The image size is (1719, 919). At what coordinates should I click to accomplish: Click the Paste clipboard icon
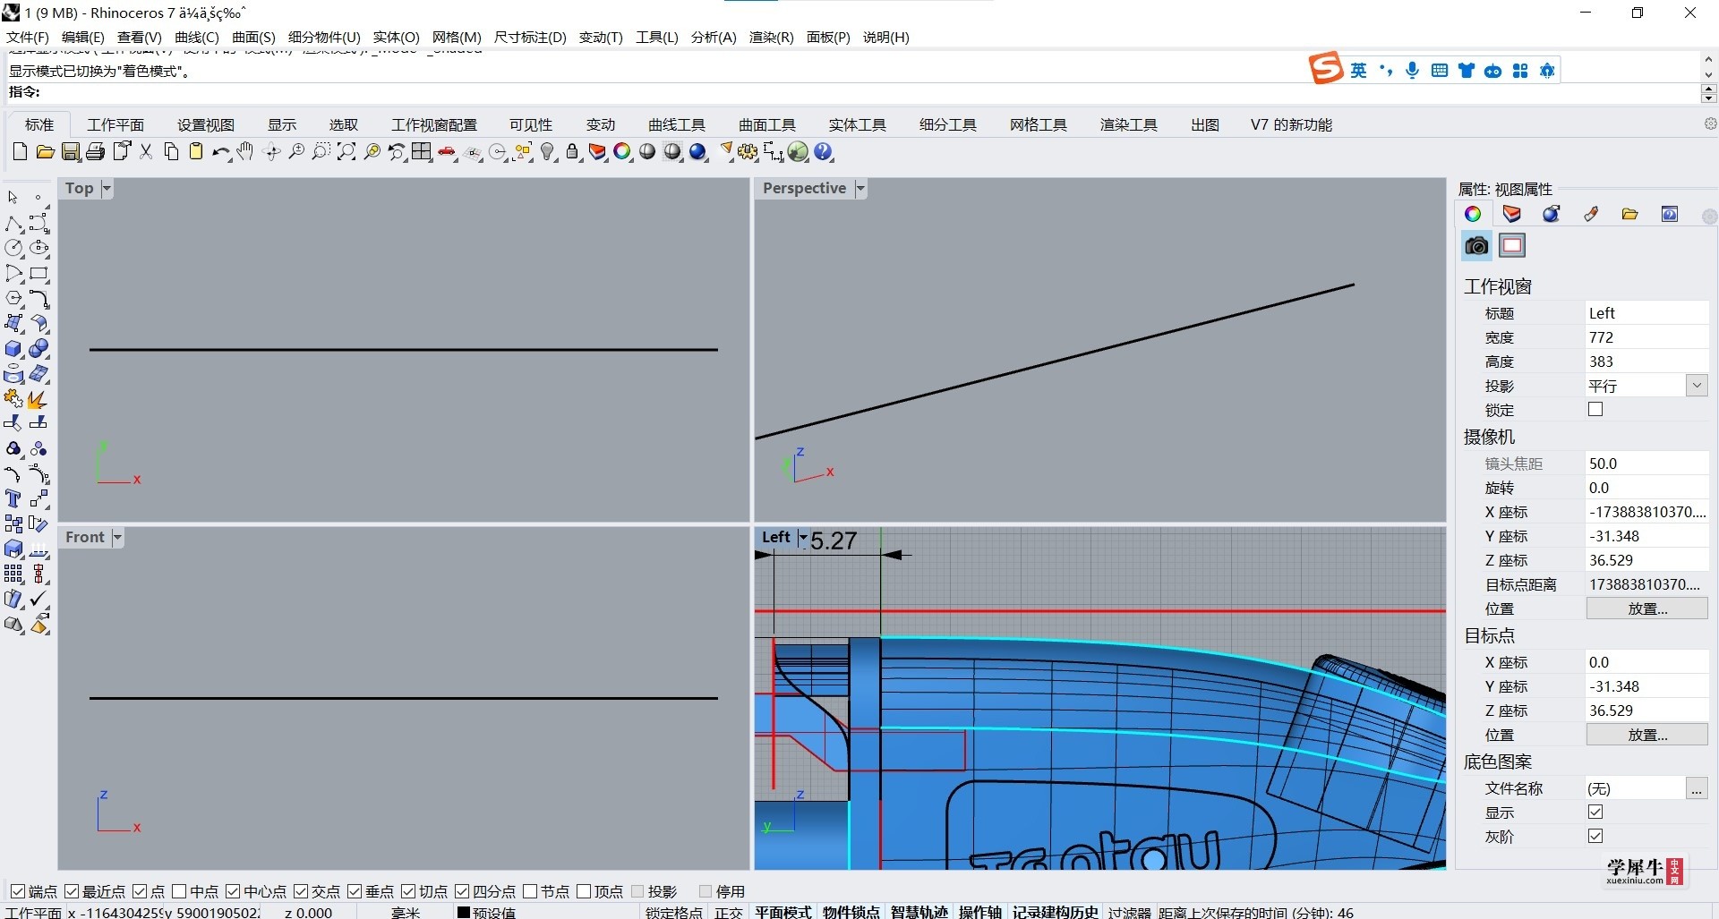click(196, 152)
